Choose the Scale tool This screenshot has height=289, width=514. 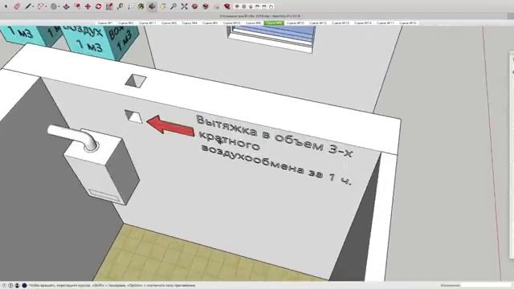point(109,6)
